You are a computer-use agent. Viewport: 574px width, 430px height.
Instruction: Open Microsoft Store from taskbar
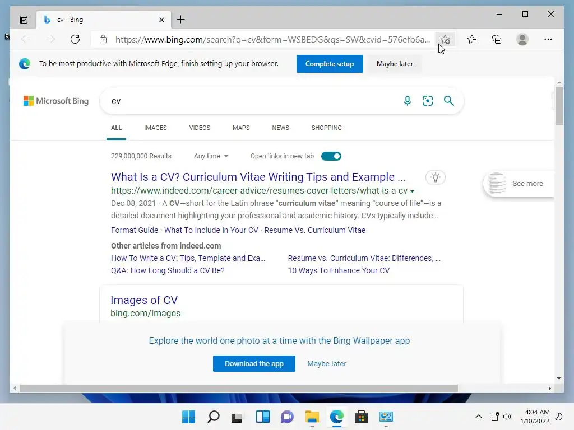pyautogui.click(x=361, y=417)
